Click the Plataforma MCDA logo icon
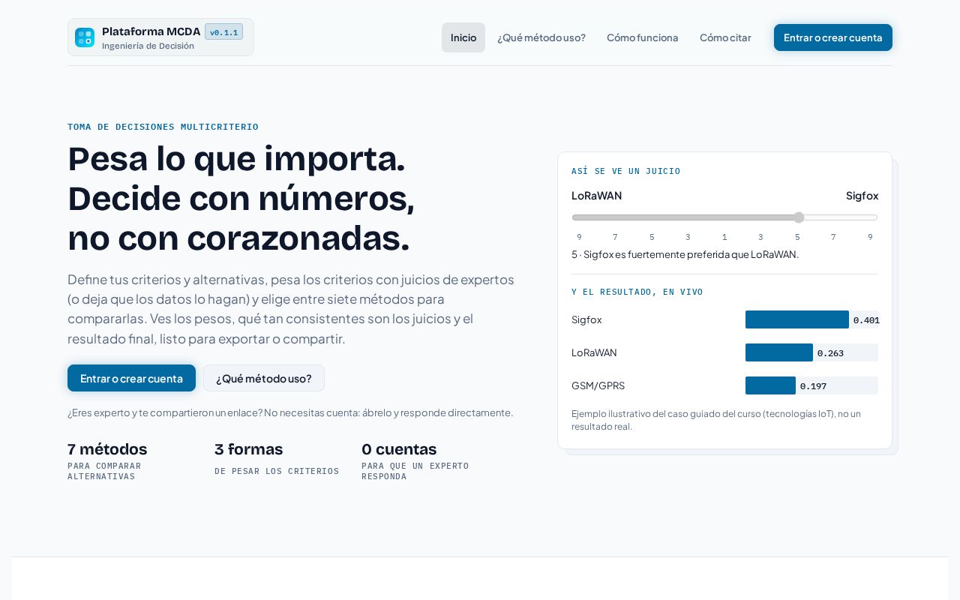The height and width of the screenshot is (600, 960). point(85,37)
